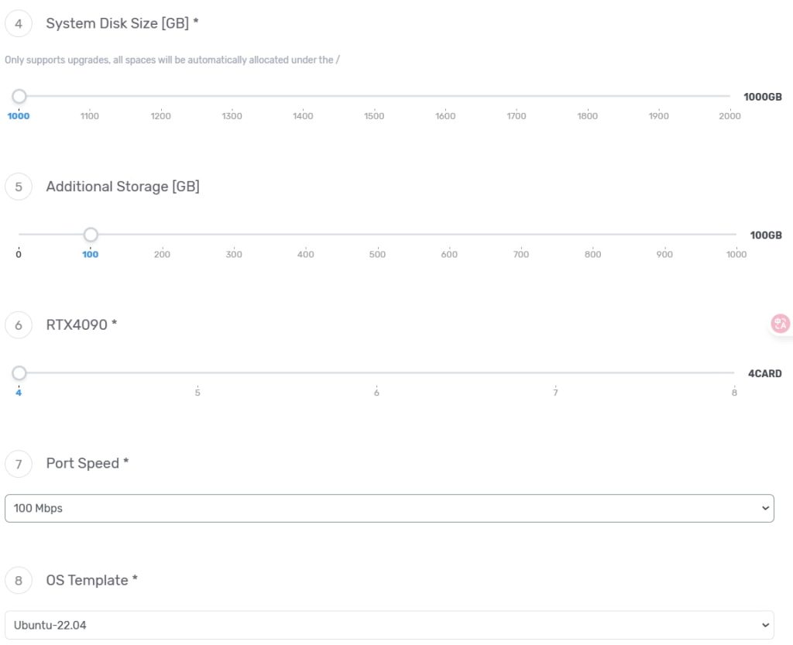Open the OS Template dropdown
Viewport: 793px width, 645px height.
(x=389, y=625)
